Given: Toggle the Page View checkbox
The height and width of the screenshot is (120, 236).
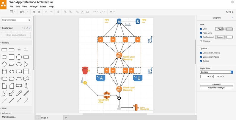Looking at the screenshot, I should (201, 33).
